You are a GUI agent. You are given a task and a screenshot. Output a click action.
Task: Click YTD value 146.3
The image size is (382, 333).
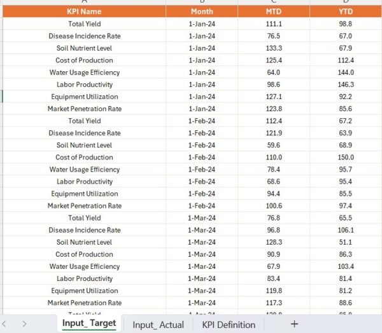coord(346,85)
